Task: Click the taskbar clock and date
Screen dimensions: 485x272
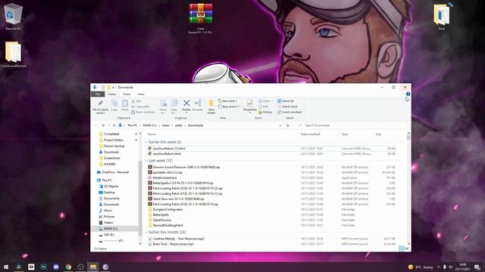Action: point(462,267)
